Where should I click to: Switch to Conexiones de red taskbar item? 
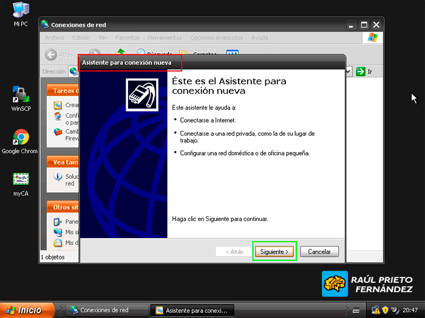pyautogui.click(x=104, y=310)
